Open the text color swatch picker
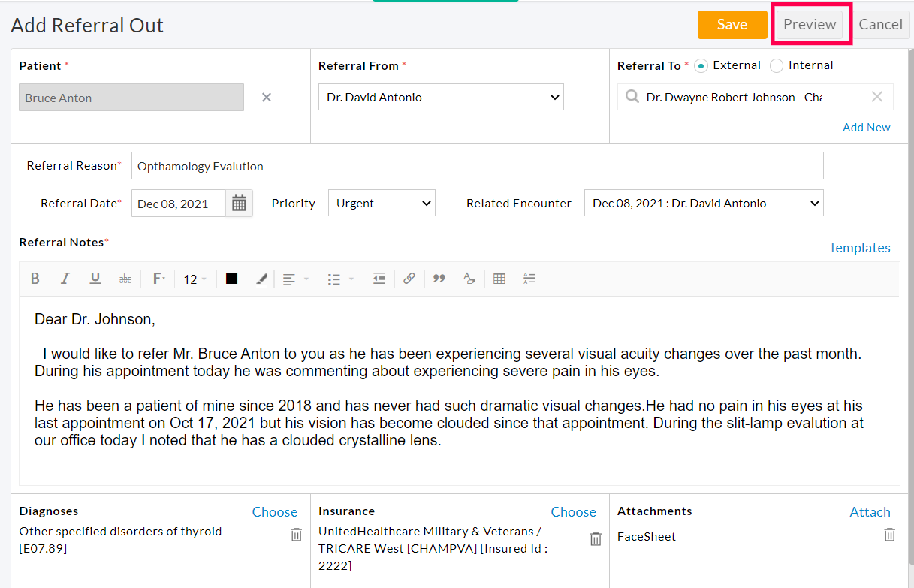The height and width of the screenshot is (588, 914). pos(231,278)
